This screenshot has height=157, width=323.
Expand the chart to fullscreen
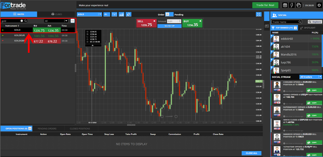tap(258, 14)
